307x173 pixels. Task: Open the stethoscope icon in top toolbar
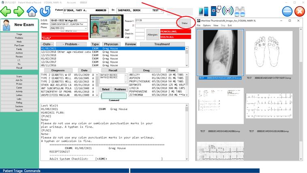(x=218, y=11)
